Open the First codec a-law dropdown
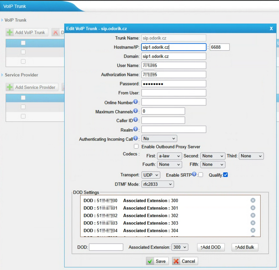The height and width of the screenshot is (270, 279). click(169, 156)
